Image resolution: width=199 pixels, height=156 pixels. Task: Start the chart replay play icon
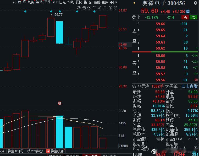[89, 8]
